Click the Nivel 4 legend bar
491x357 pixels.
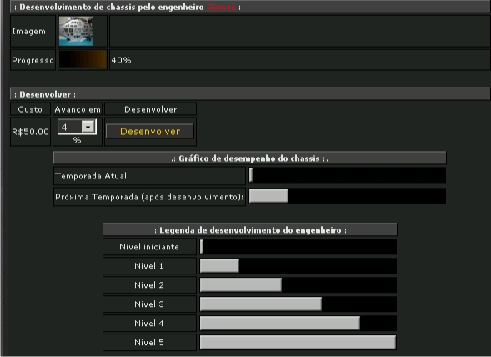[298, 323]
